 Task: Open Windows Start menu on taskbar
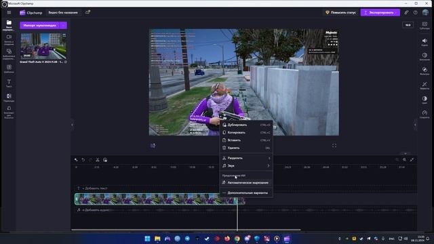(x=148, y=239)
